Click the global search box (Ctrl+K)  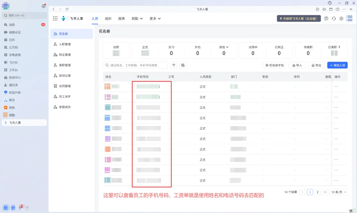tap(24, 16)
